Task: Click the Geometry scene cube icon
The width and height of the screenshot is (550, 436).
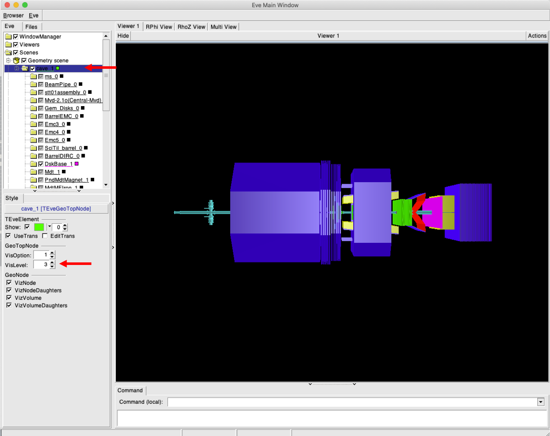Action: point(17,61)
